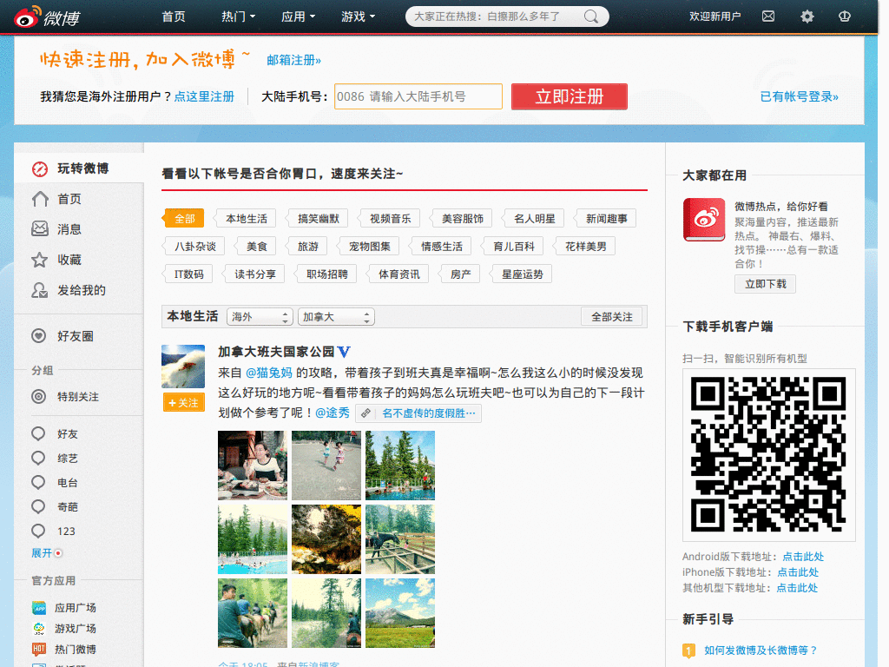Select the 美食 category tag

tap(255, 246)
